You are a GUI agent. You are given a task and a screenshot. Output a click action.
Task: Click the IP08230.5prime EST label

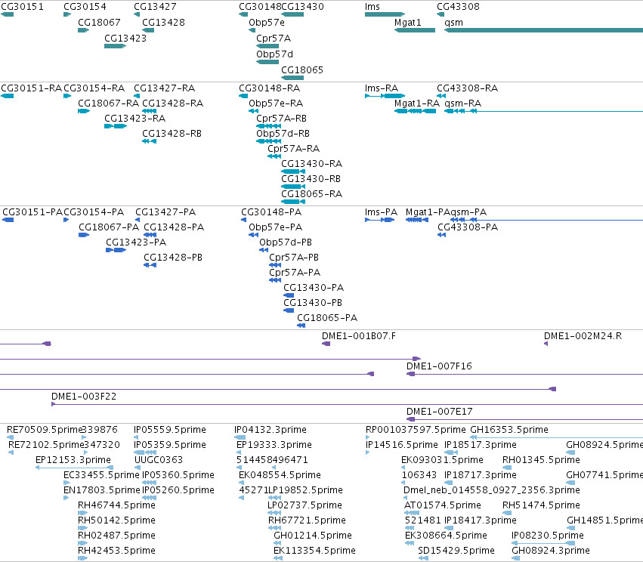coord(548,536)
